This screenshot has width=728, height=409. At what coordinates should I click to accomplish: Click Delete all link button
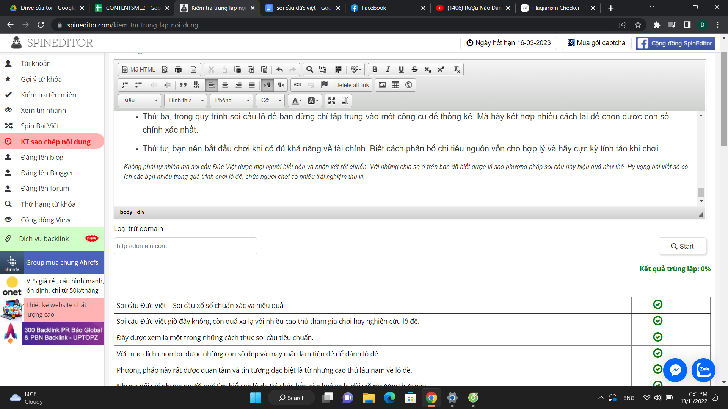pos(352,85)
